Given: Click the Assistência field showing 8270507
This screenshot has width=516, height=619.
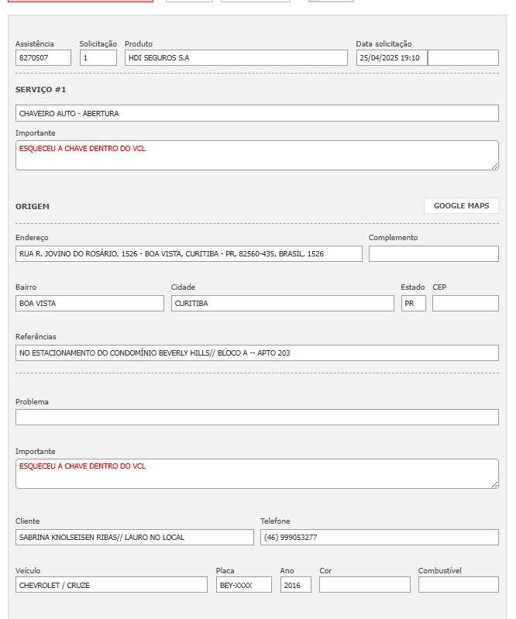Looking at the screenshot, I should (x=43, y=58).
